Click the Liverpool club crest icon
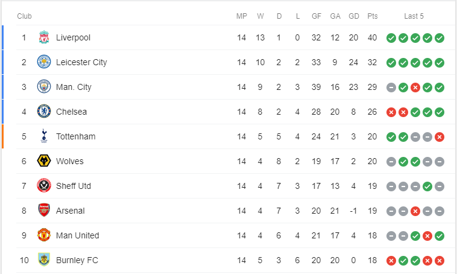This screenshot has height=274, width=457. 43,37
